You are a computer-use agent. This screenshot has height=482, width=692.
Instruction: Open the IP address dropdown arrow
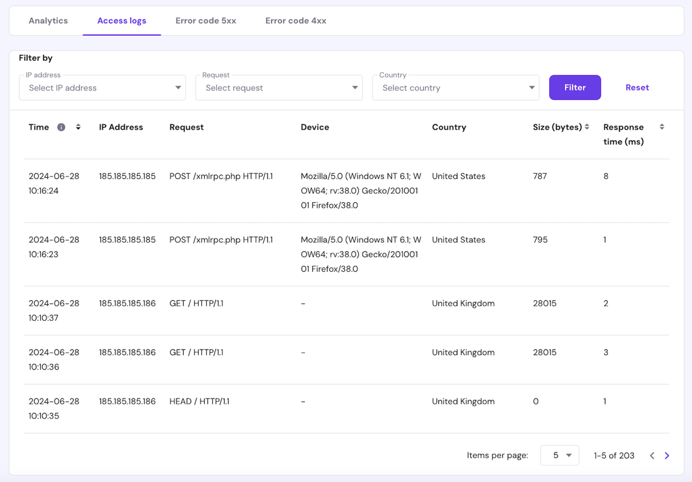(x=178, y=87)
